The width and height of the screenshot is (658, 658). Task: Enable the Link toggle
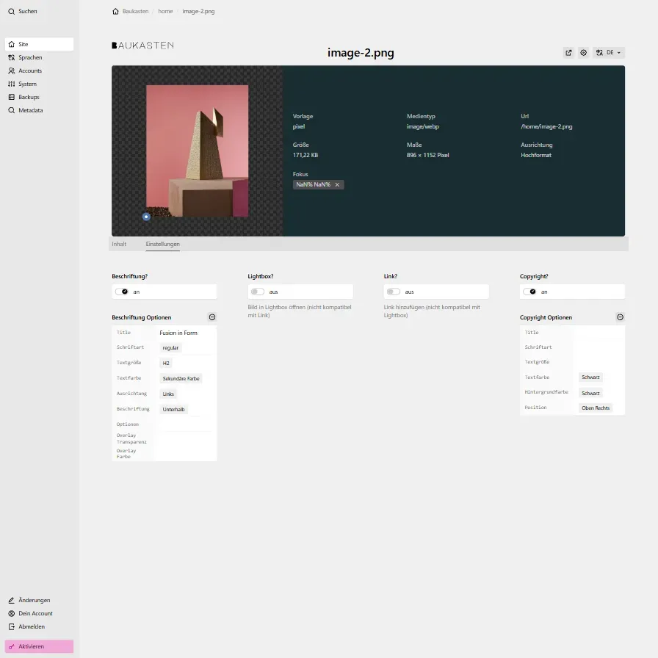(x=391, y=291)
